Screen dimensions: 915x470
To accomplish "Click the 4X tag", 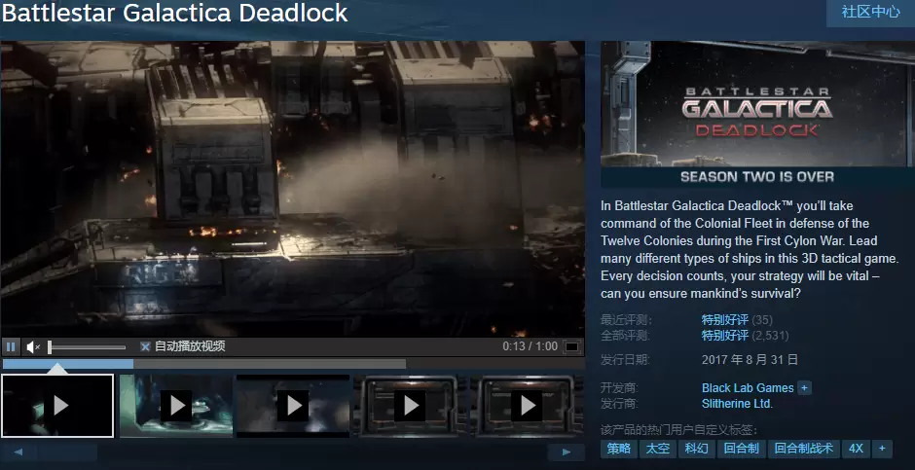I will tap(856, 449).
